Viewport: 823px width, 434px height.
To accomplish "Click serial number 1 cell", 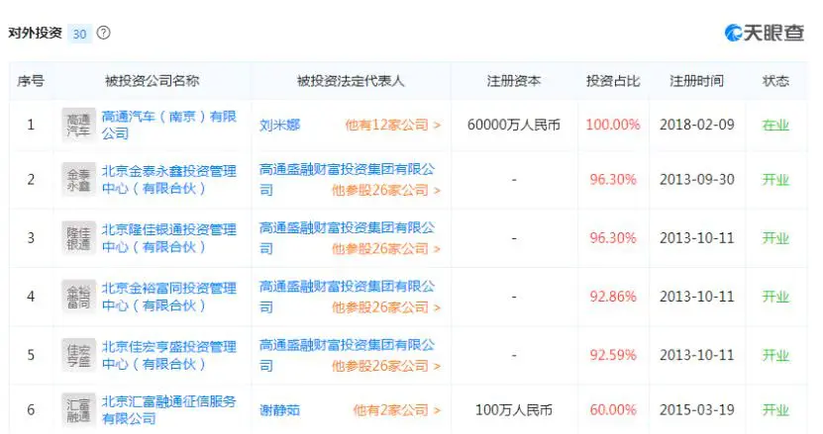I will [x=31, y=126].
